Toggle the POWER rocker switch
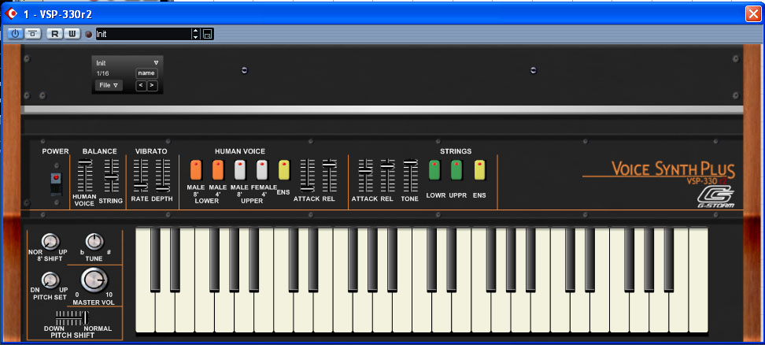The height and width of the screenshot is (345, 765). 57,183
